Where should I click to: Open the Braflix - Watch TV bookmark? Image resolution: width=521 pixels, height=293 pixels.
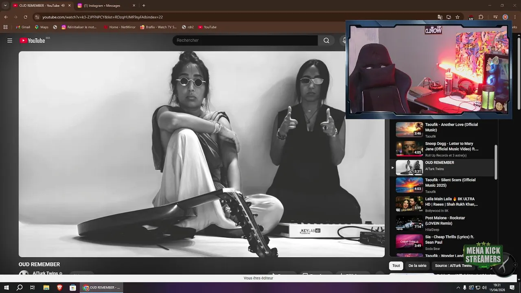tap(158, 27)
